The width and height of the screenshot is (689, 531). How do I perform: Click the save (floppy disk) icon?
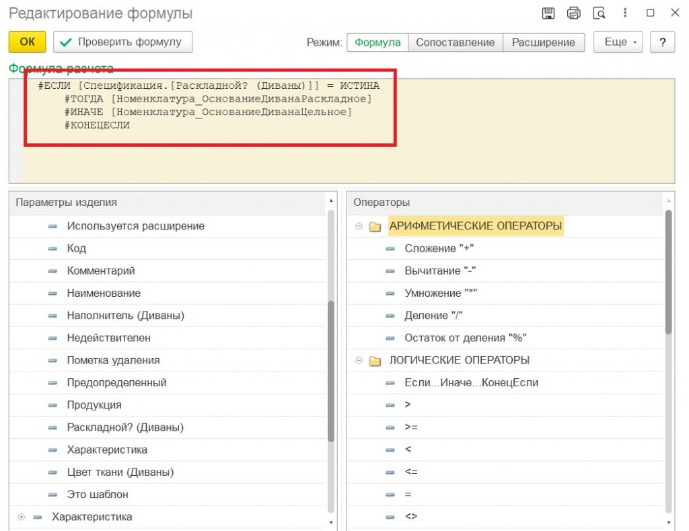coord(548,13)
